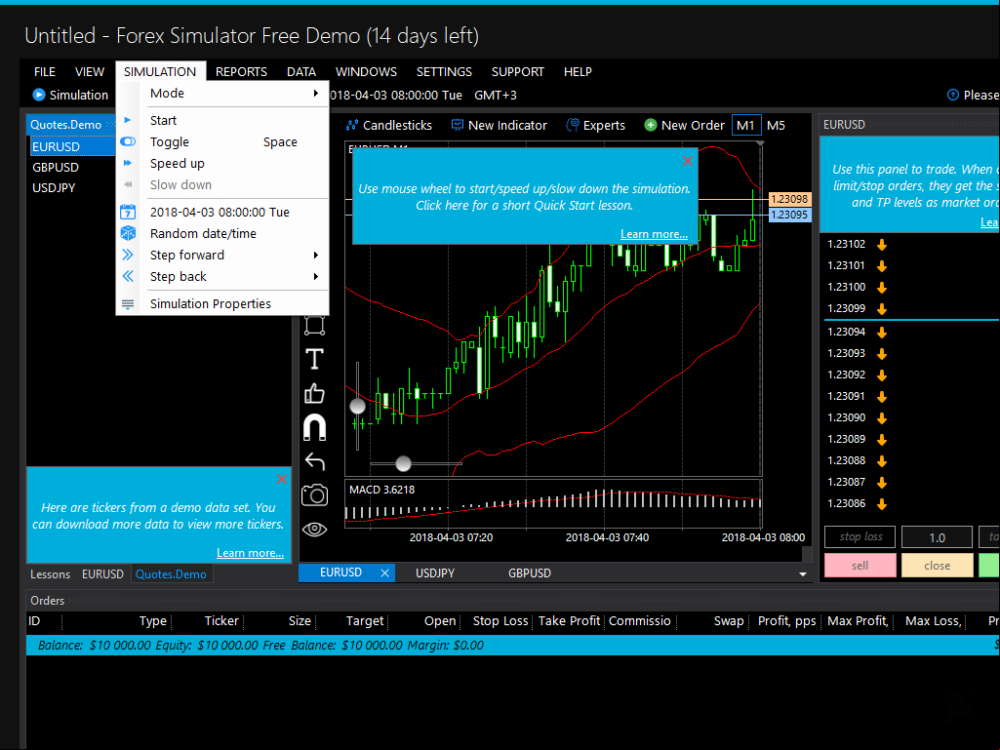Switch to the Lessons tab
The image size is (1000, 750).
pos(51,574)
